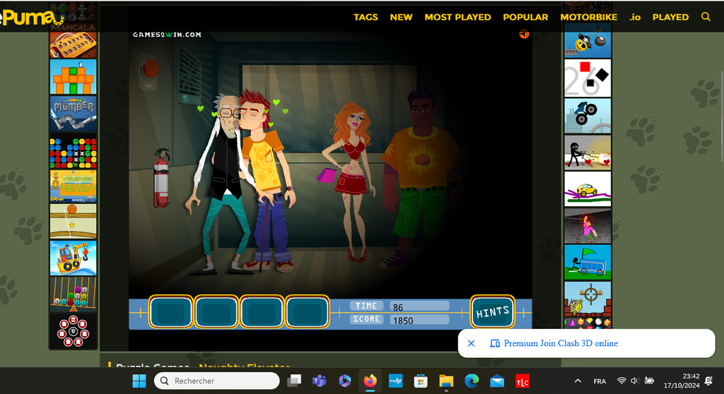Dismiss the Clash 3D notification with X
Viewport: 724px width, 394px height.
coord(471,344)
